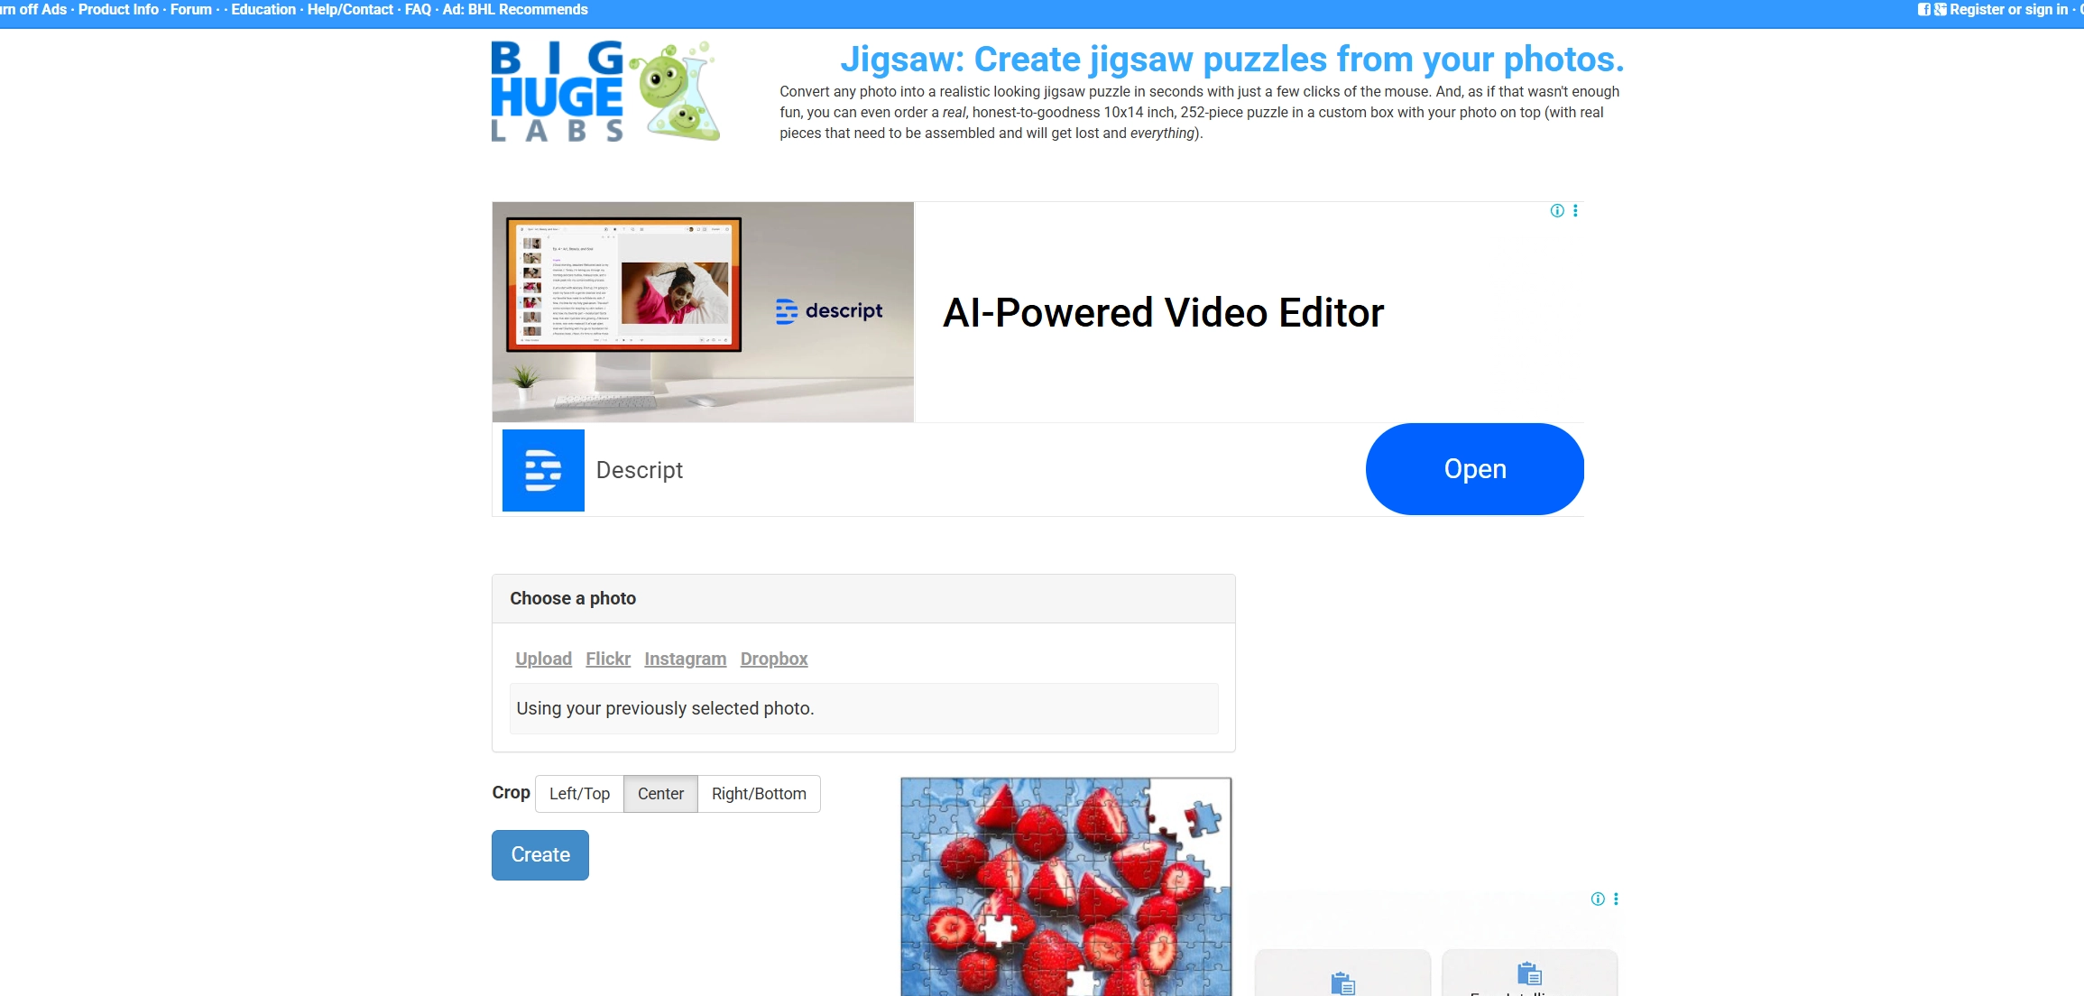Click the info icon on the bottom-right ad
2084x996 pixels.
point(1598,899)
